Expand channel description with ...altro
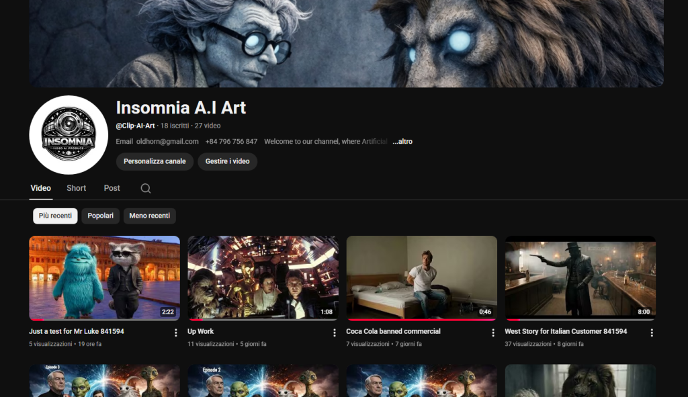The width and height of the screenshot is (688, 397). tap(402, 142)
